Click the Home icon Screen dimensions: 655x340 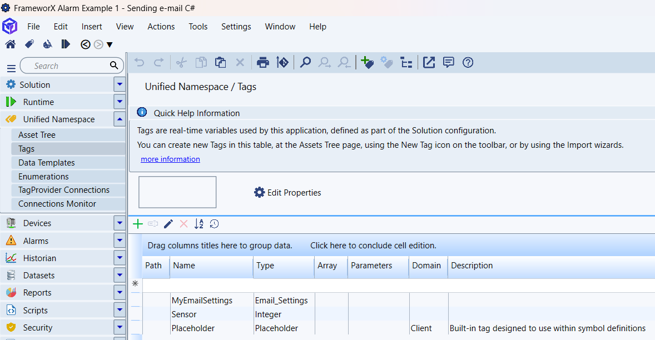[x=10, y=44]
